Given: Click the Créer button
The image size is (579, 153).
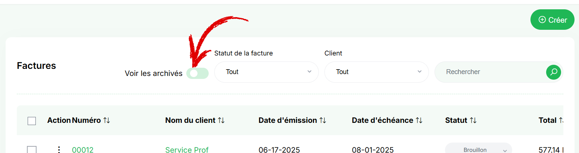Looking at the screenshot, I should pyautogui.click(x=552, y=20).
